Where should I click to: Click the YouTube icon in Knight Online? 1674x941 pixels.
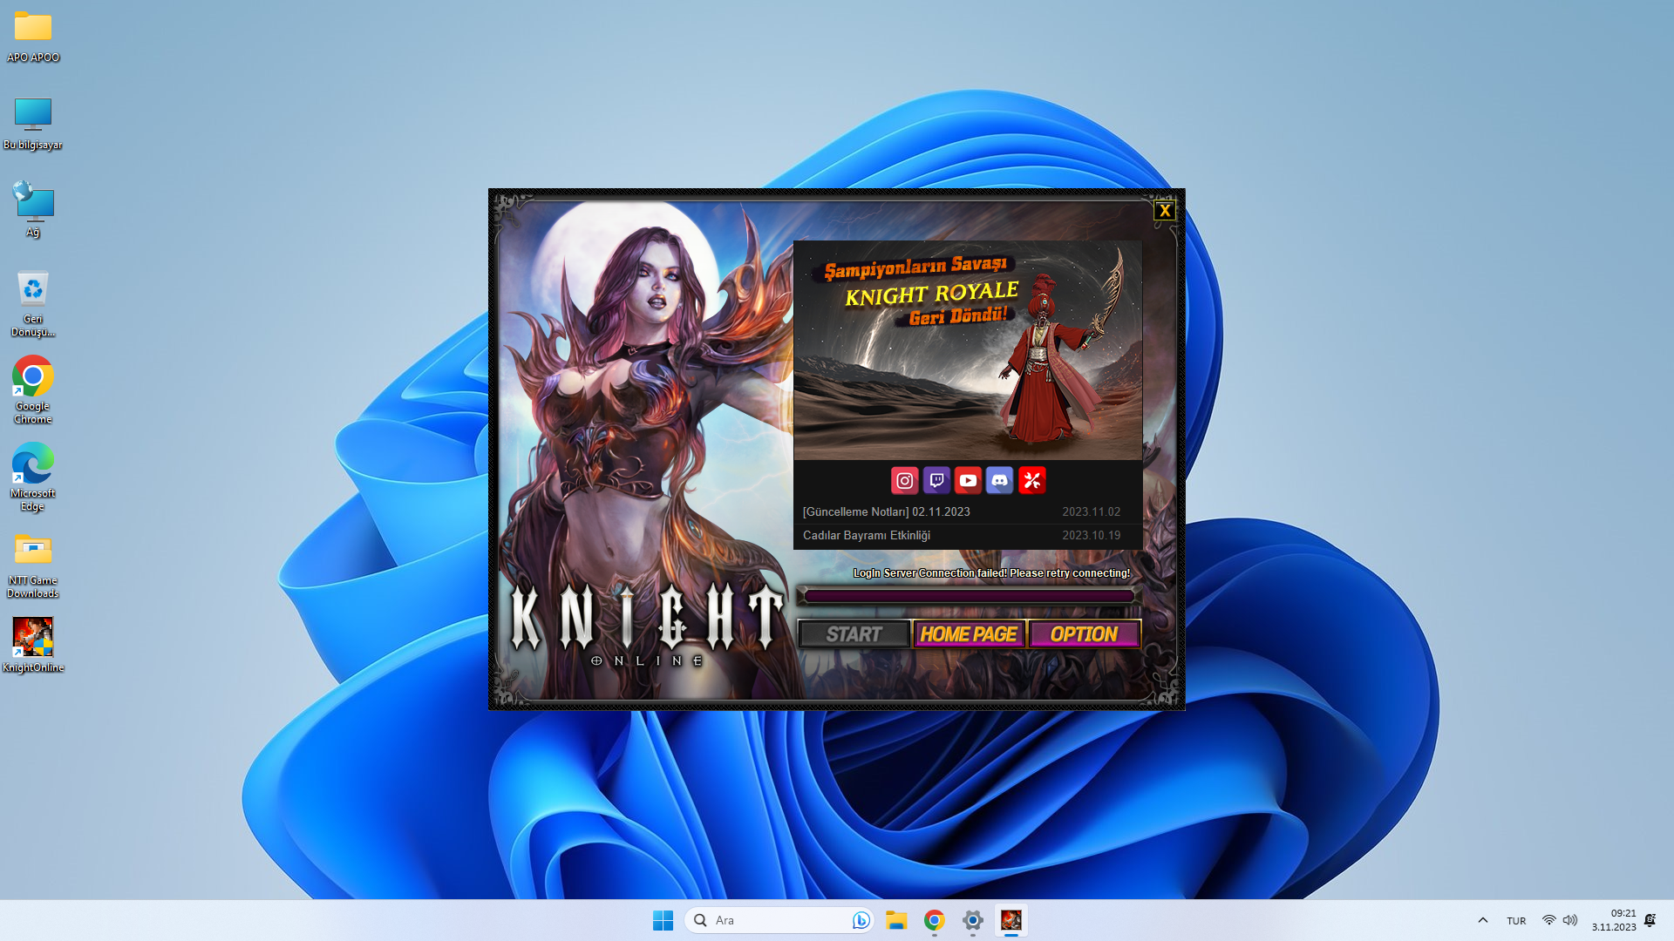pos(968,480)
